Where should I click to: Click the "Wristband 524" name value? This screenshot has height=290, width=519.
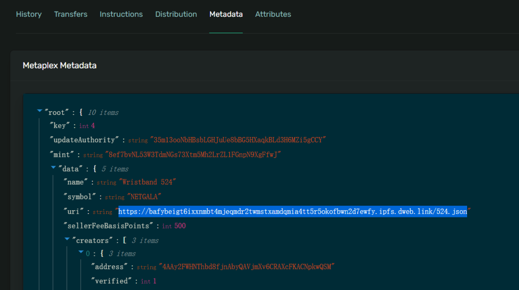(148, 182)
